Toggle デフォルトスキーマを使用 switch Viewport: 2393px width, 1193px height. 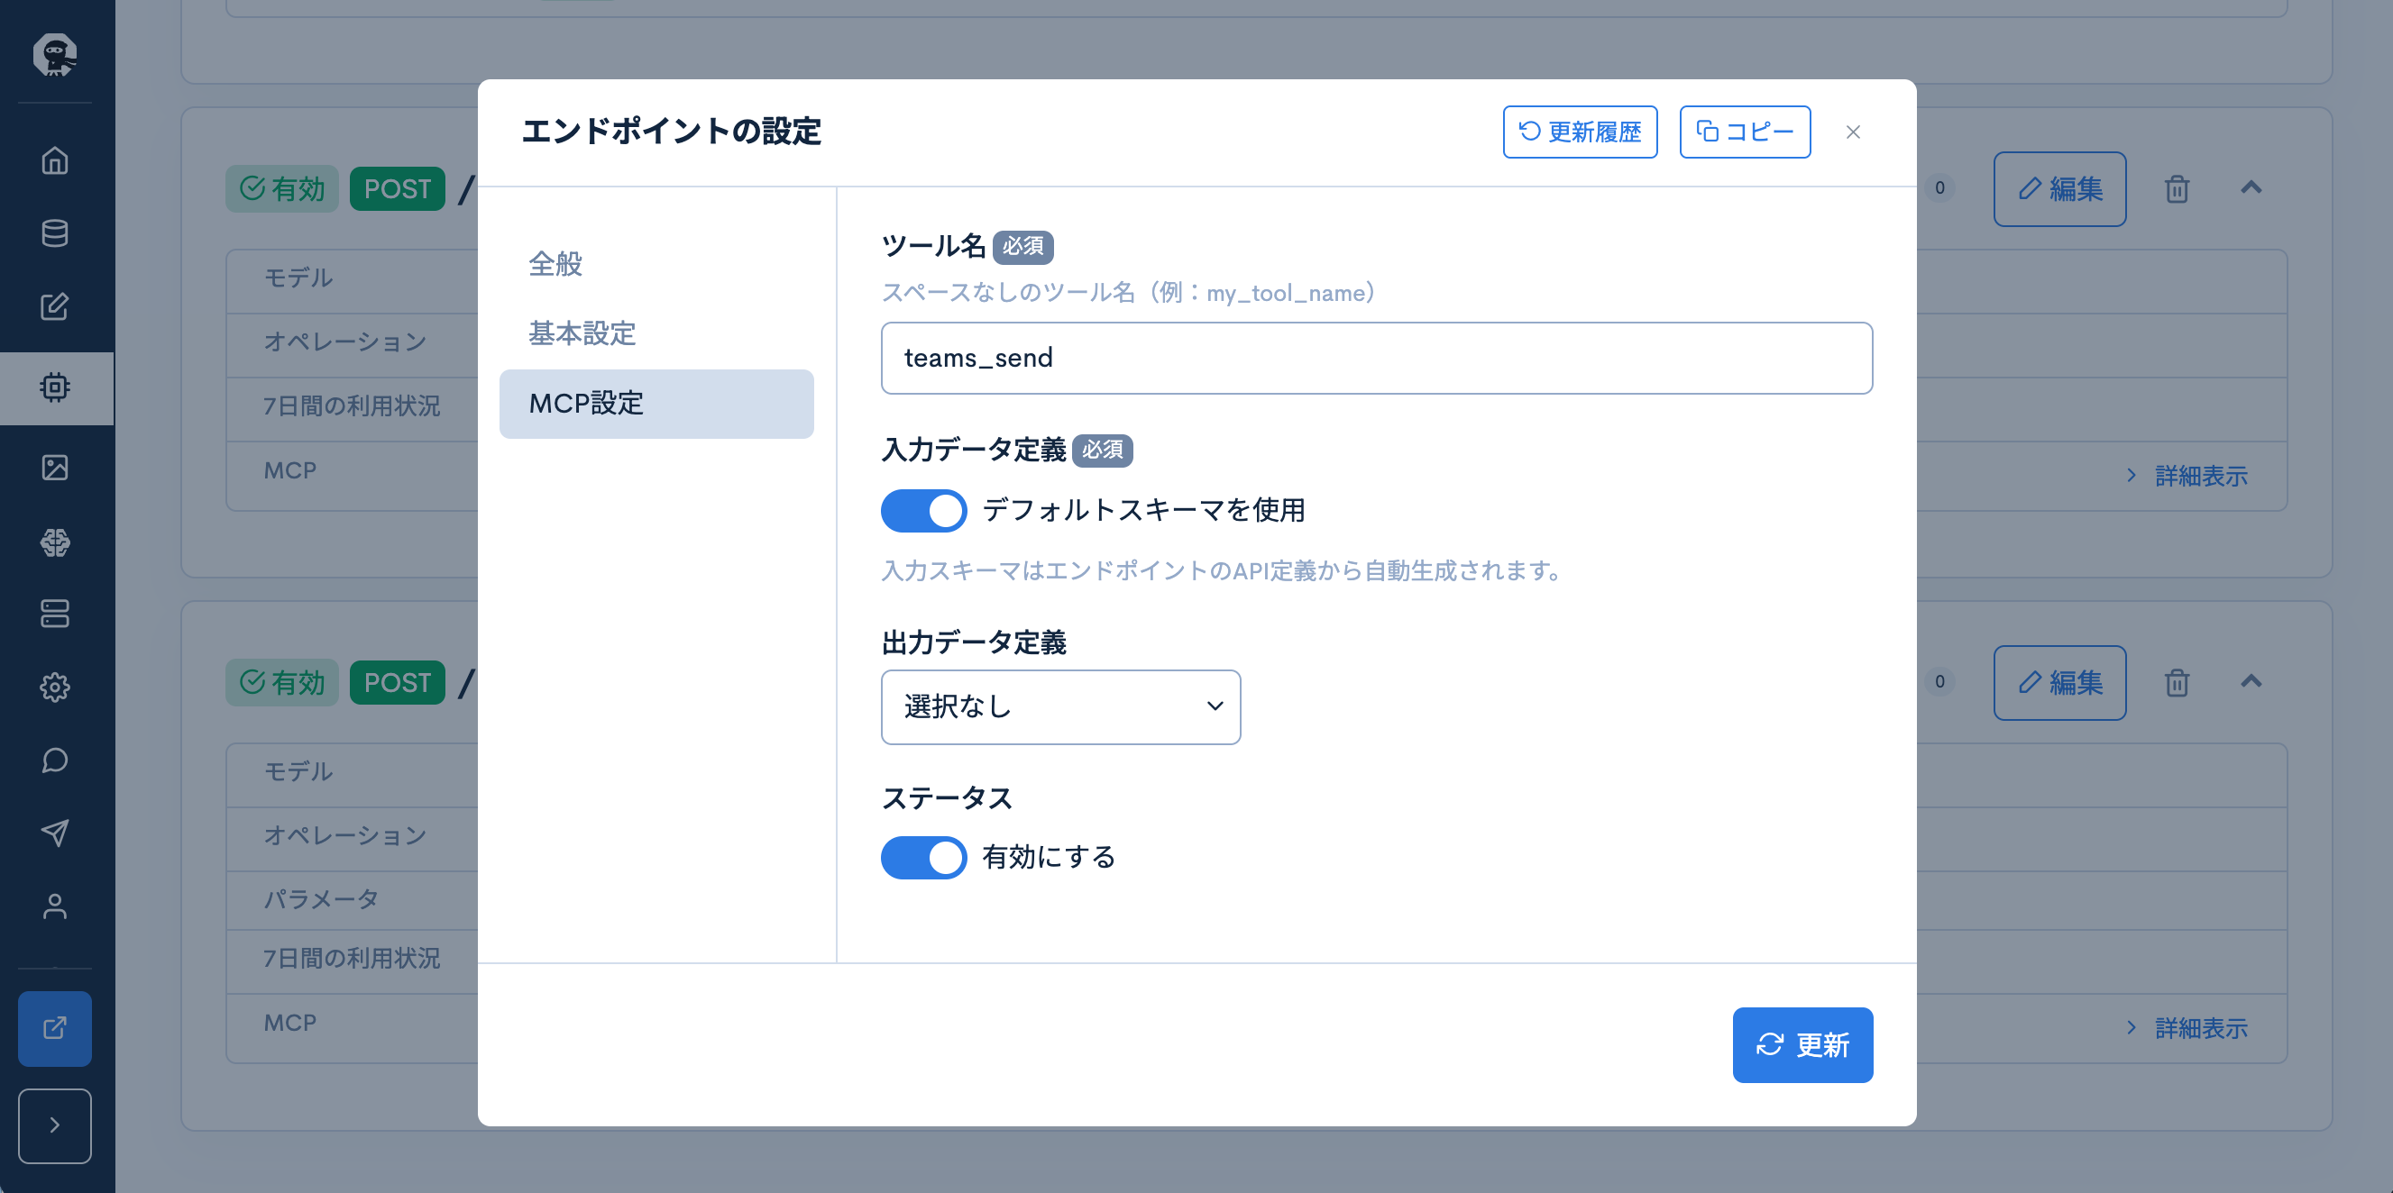click(x=923, y=511)
